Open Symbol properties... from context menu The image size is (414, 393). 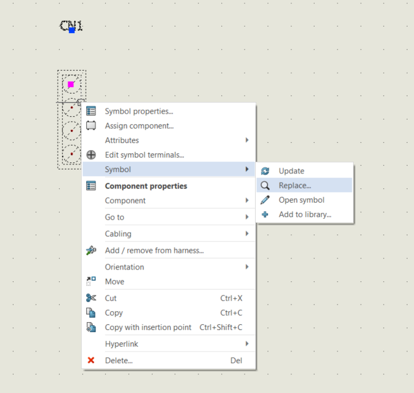click(x=169, y=111)
